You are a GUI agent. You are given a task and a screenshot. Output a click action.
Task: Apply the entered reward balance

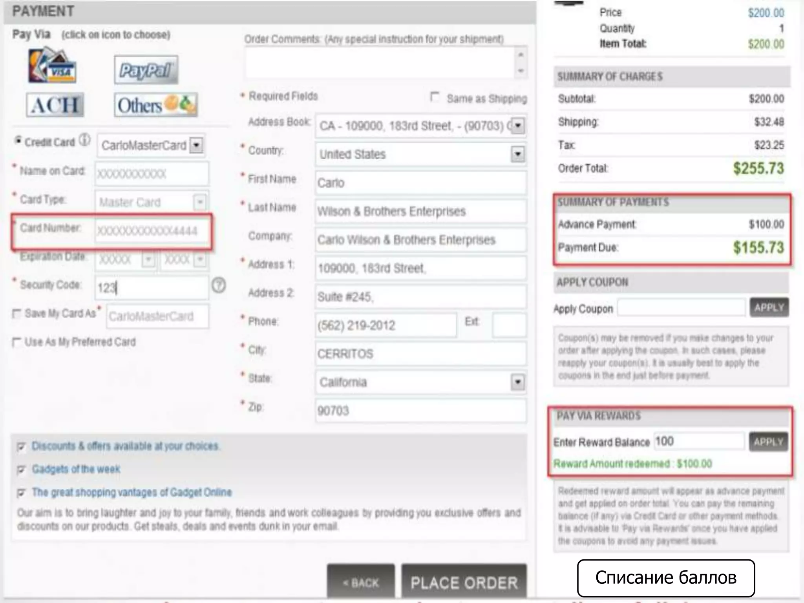[x=768, y=442]
